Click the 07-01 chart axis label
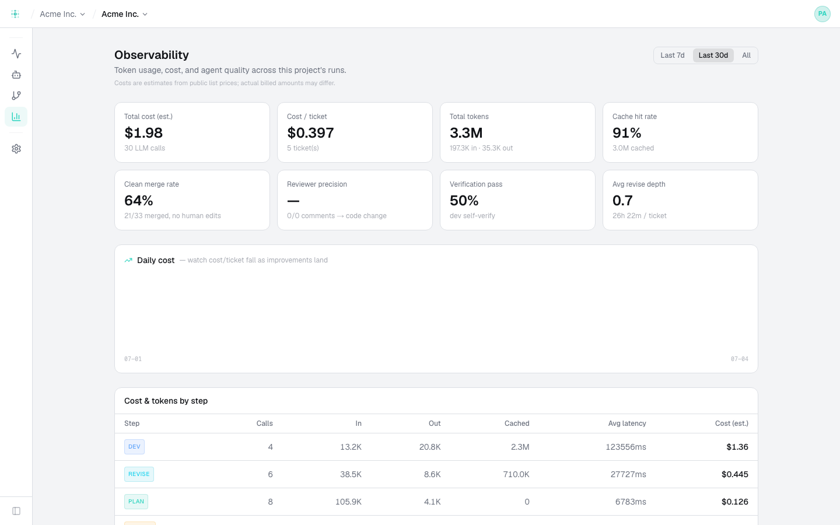840x525 pixels. coord(133,359)
